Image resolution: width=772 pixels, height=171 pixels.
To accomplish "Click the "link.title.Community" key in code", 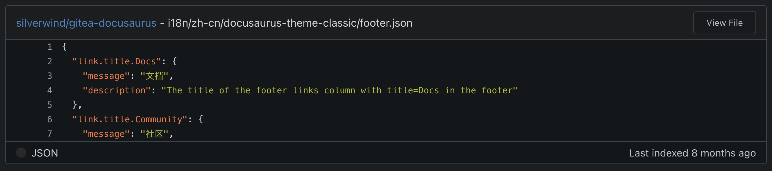I will [x=129, y=119].
